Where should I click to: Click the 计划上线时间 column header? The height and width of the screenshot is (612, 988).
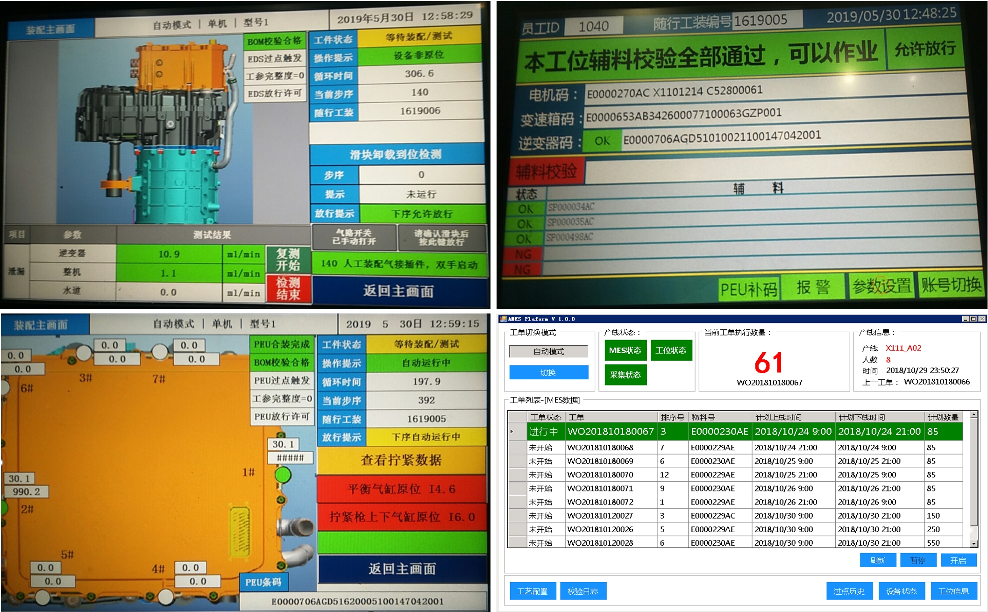click(793, 417)
